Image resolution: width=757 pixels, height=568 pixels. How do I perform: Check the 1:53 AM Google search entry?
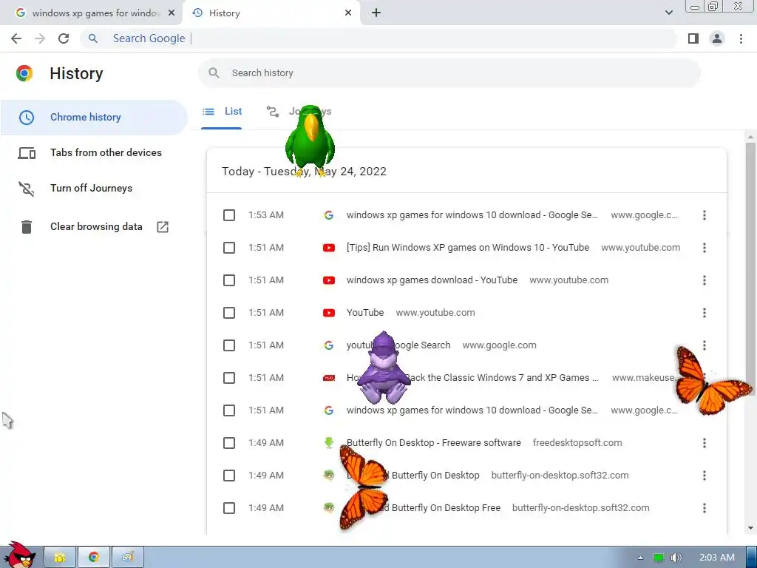(229, 215)
